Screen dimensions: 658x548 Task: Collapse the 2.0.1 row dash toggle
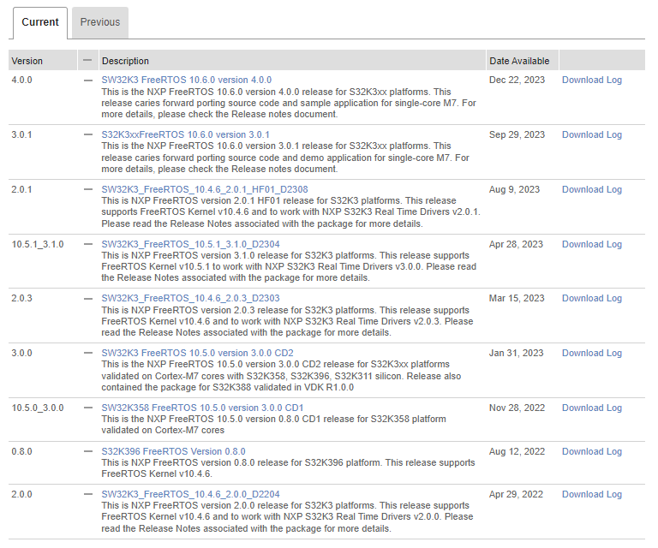pos(88,189)
